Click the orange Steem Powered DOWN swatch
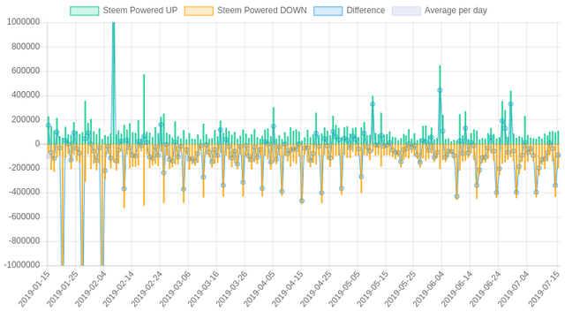Image resolution: width=565 pixels, height=319 pixels. (x=199, y=11)
